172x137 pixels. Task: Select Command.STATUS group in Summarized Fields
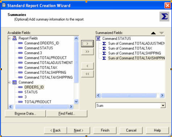point(117,38)
